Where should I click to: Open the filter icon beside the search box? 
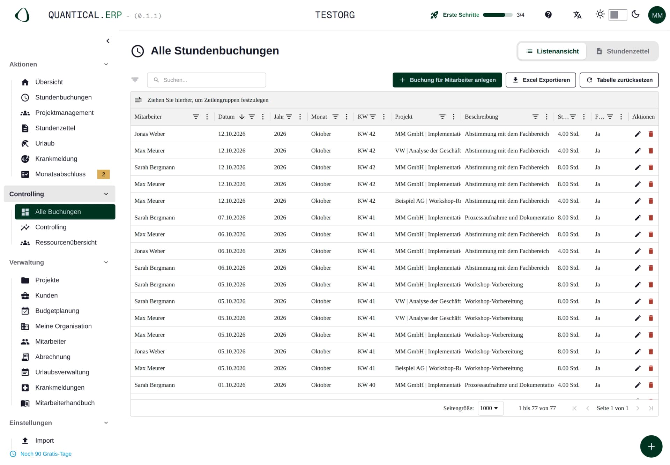click(135, 80)
